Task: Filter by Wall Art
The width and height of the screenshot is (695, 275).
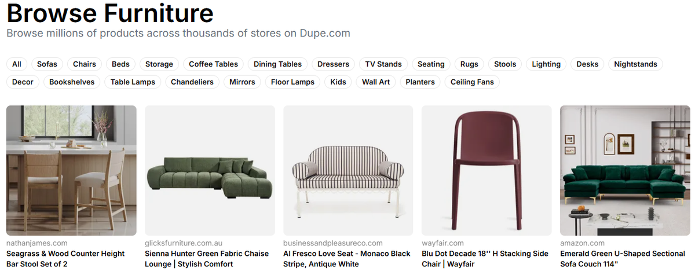Action: tap(376, 82)
